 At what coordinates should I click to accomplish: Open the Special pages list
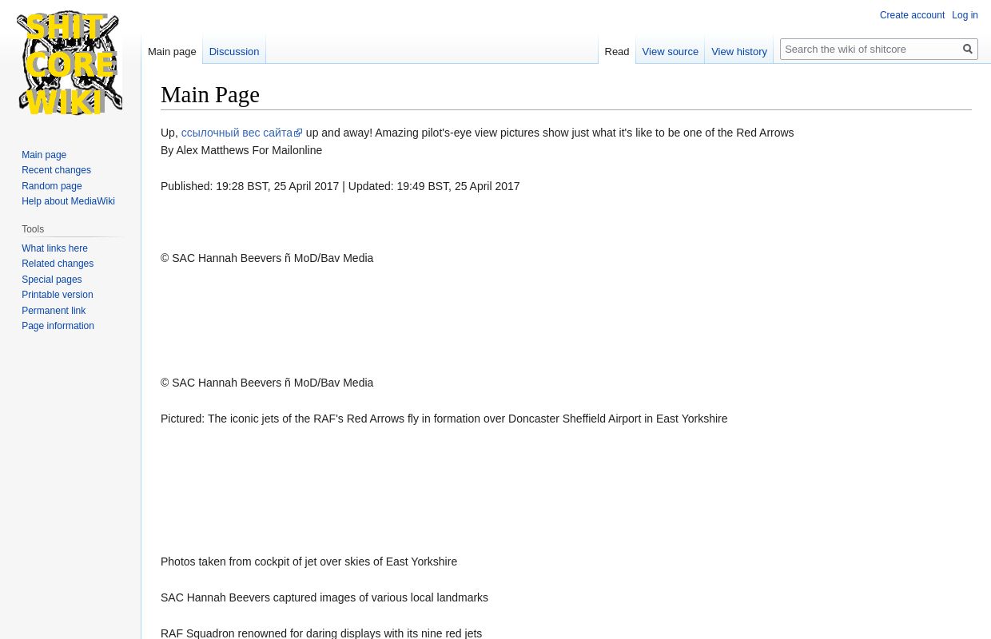click(51, 279)
